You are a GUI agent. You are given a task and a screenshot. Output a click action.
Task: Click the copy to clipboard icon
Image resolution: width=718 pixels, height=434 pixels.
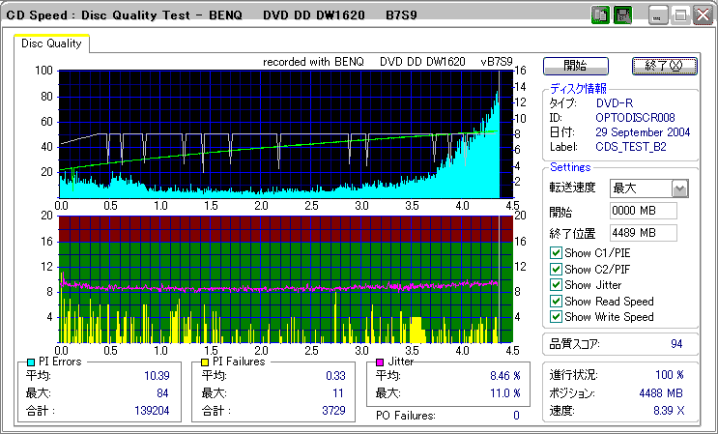[x=599, y=15]
